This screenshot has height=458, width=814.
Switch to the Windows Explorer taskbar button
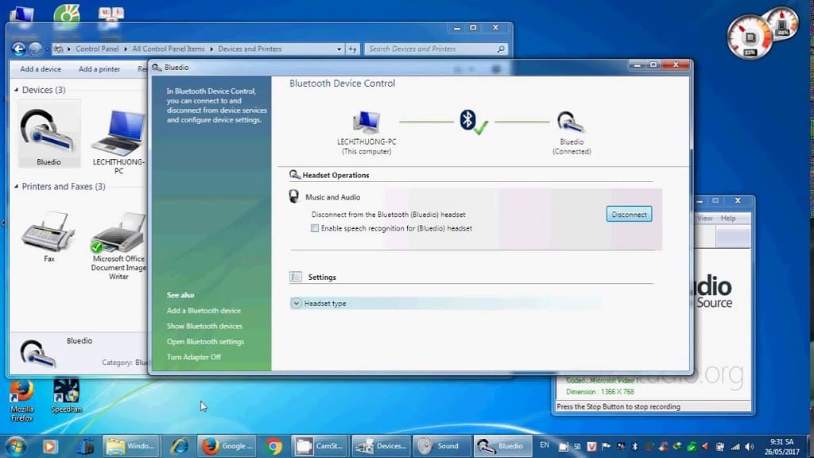131,446
